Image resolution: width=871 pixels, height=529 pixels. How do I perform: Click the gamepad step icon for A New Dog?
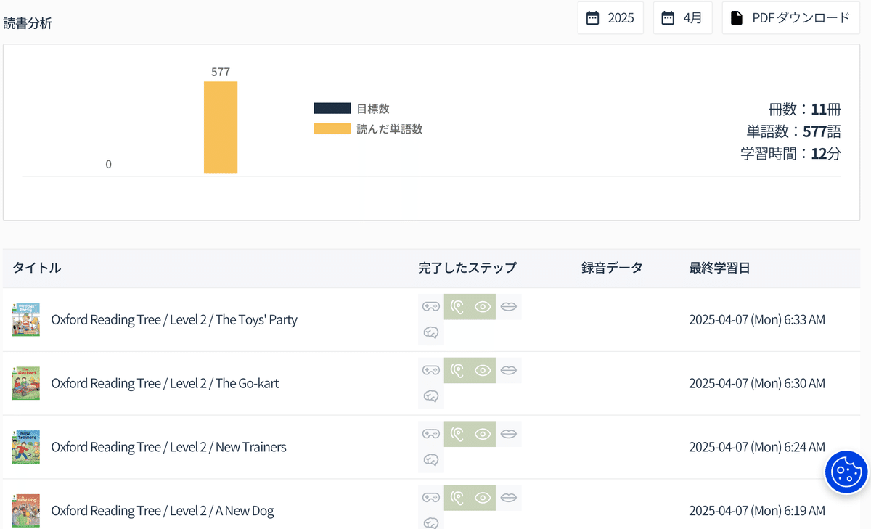431,498
